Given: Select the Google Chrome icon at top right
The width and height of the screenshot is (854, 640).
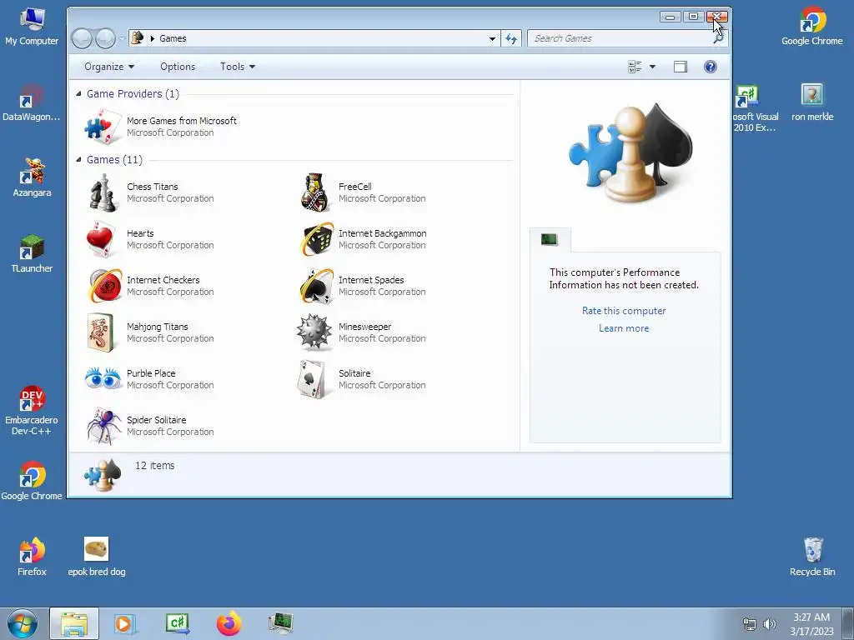Looking at the screenshot, I should tap(812, 27).
